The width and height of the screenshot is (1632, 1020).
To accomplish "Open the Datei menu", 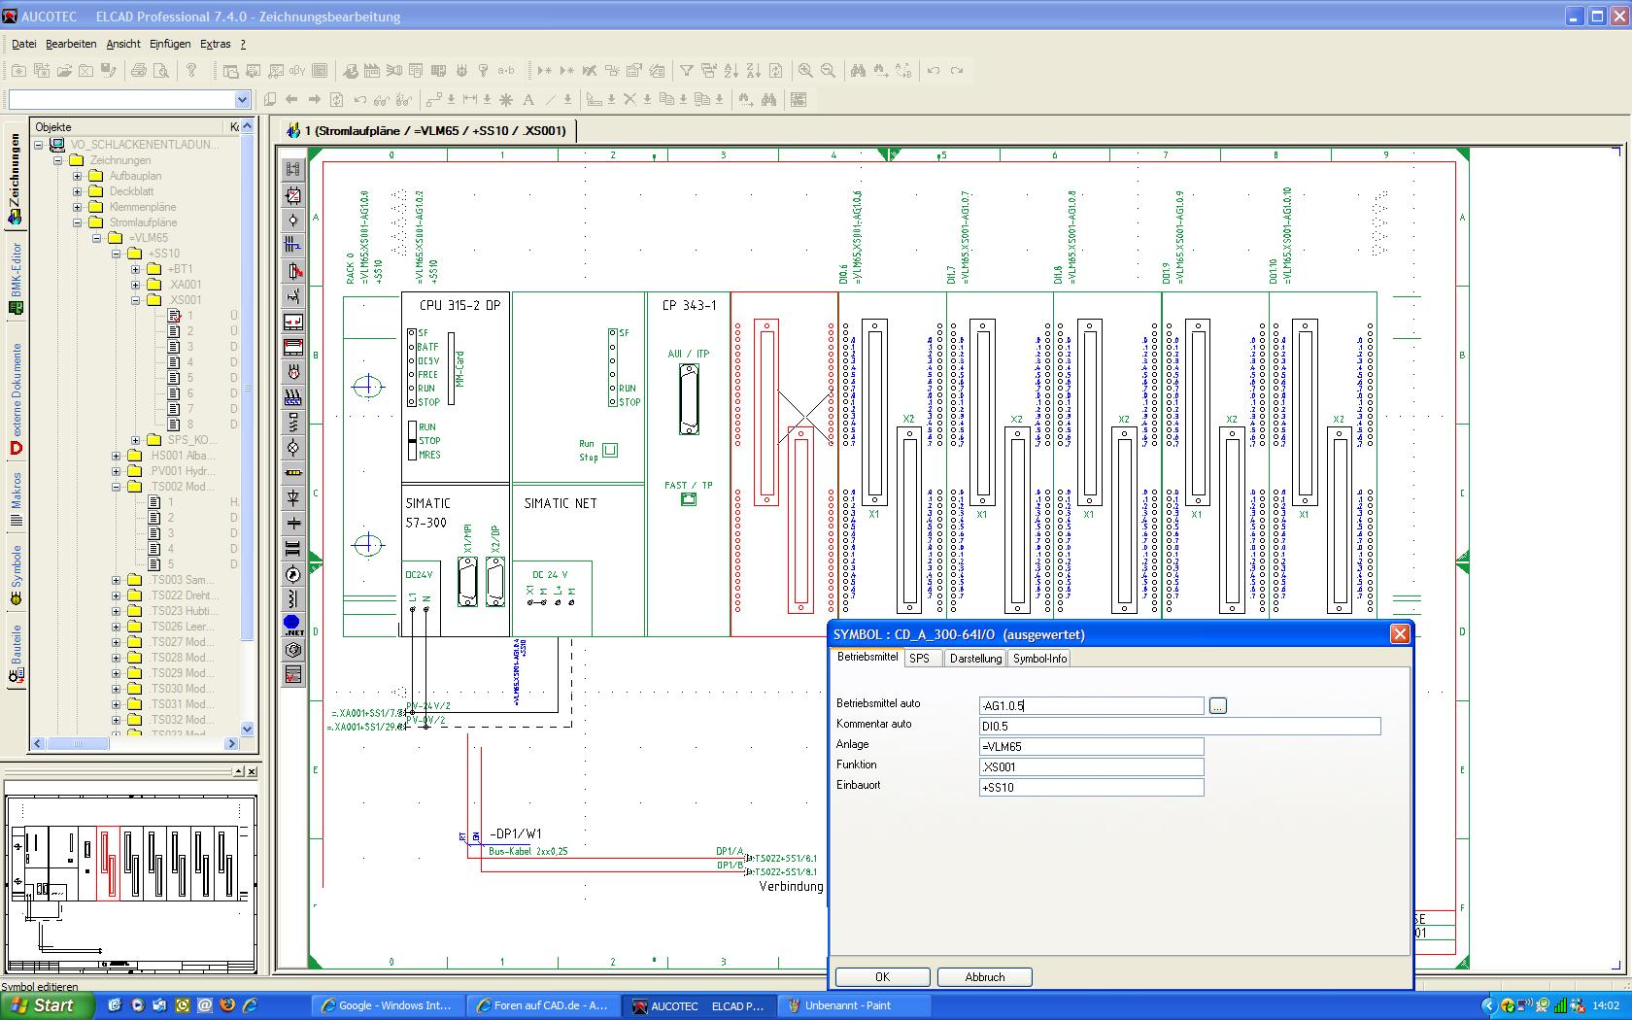I will (x=24, y=44).
